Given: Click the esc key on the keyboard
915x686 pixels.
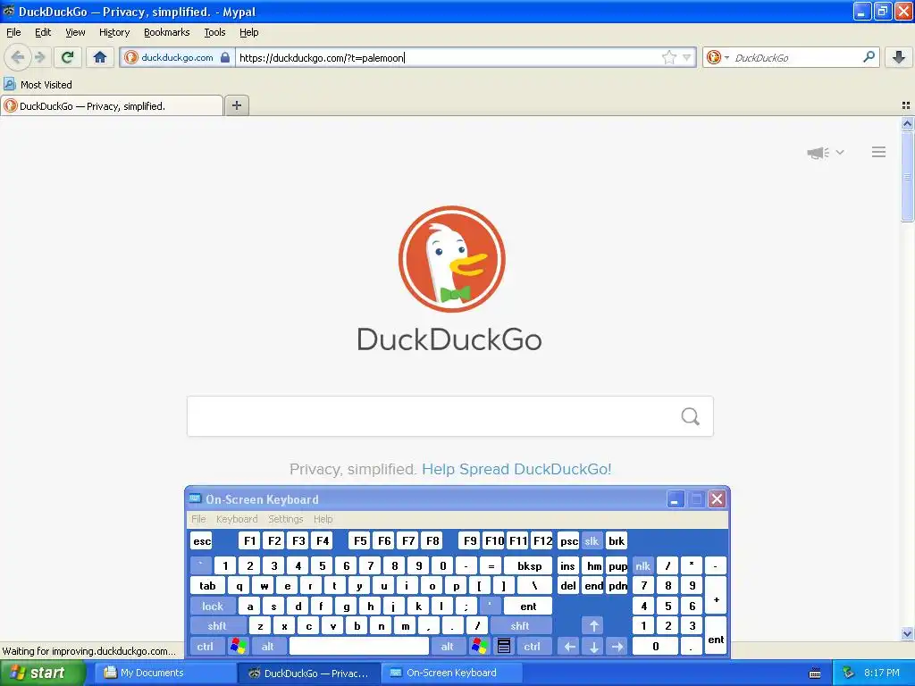Looking at the screenshot, I should pyautogui.click(x=202, y=540).
